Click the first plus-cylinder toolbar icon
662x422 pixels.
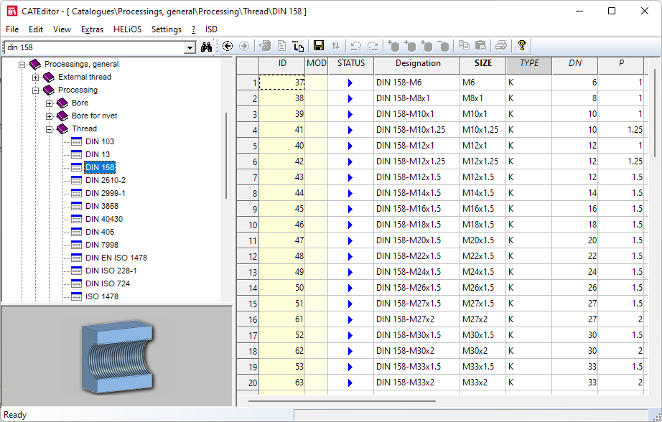click(393, 46)
